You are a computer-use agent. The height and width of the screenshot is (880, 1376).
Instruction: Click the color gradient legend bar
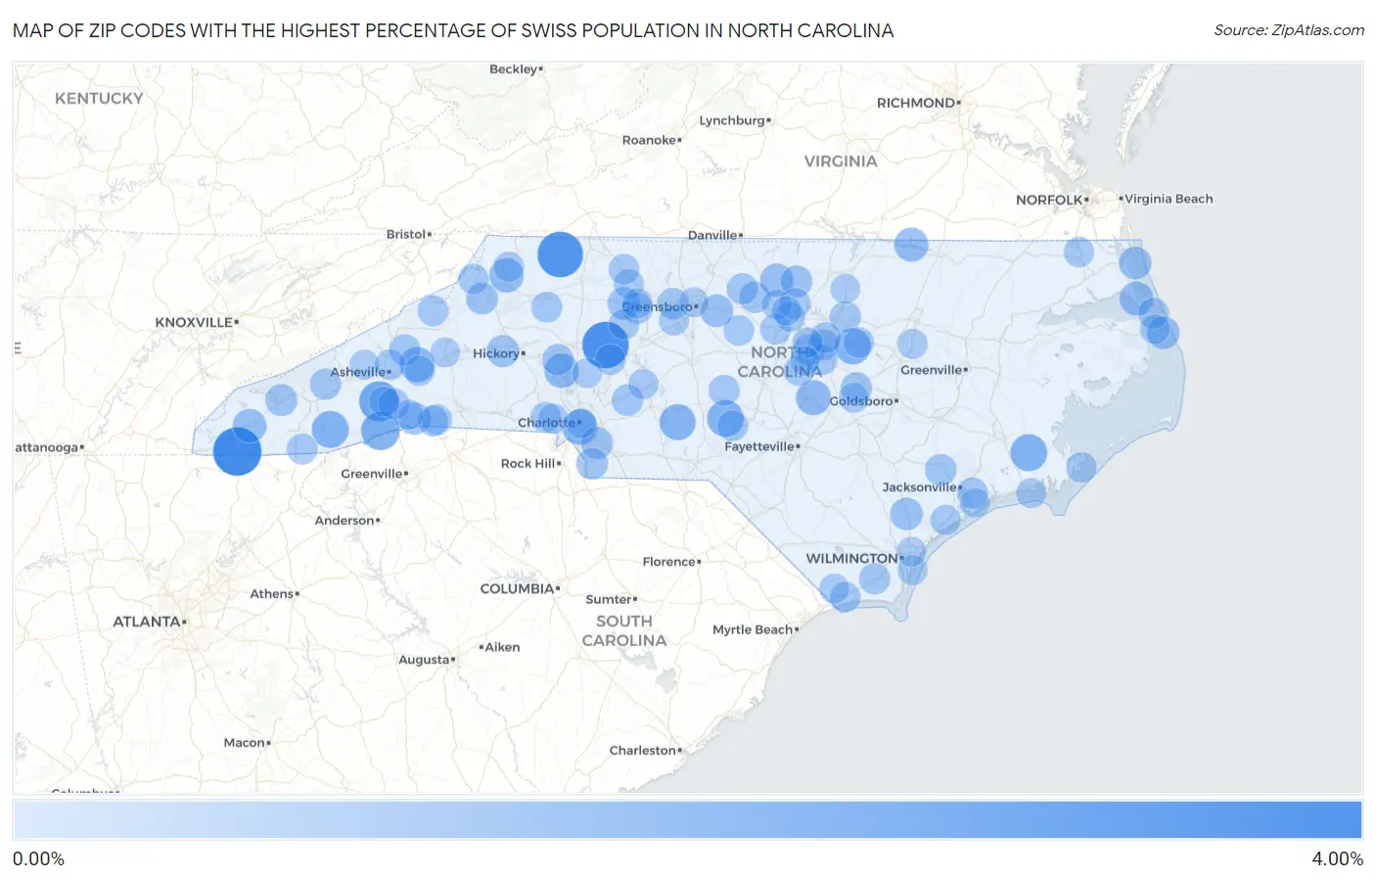(688, 820)
